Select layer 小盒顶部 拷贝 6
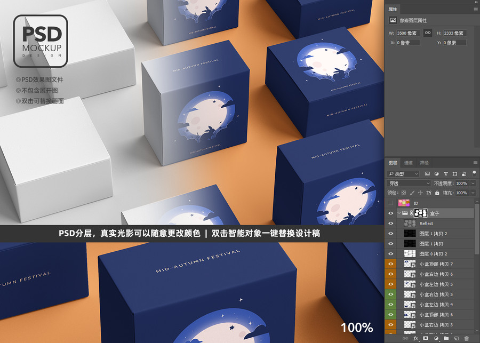 point(436,315)
